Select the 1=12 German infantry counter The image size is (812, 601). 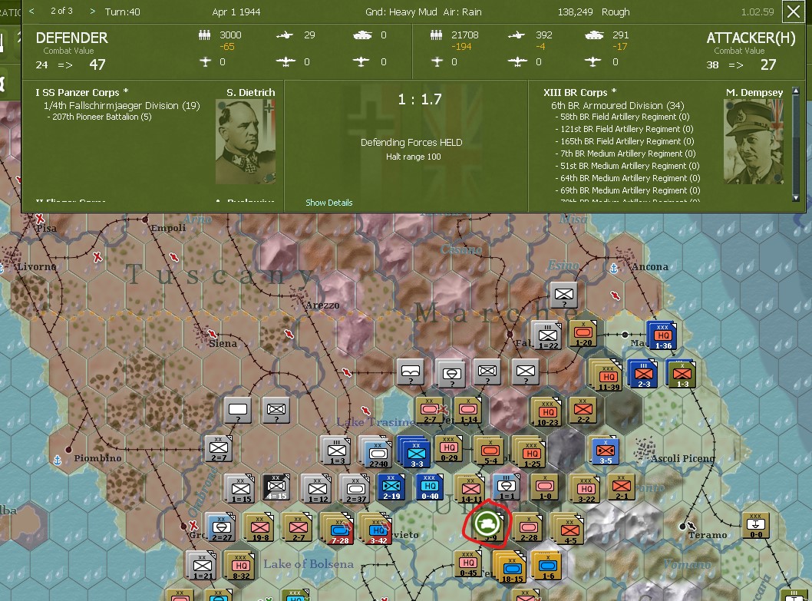(x=317, y=490)
